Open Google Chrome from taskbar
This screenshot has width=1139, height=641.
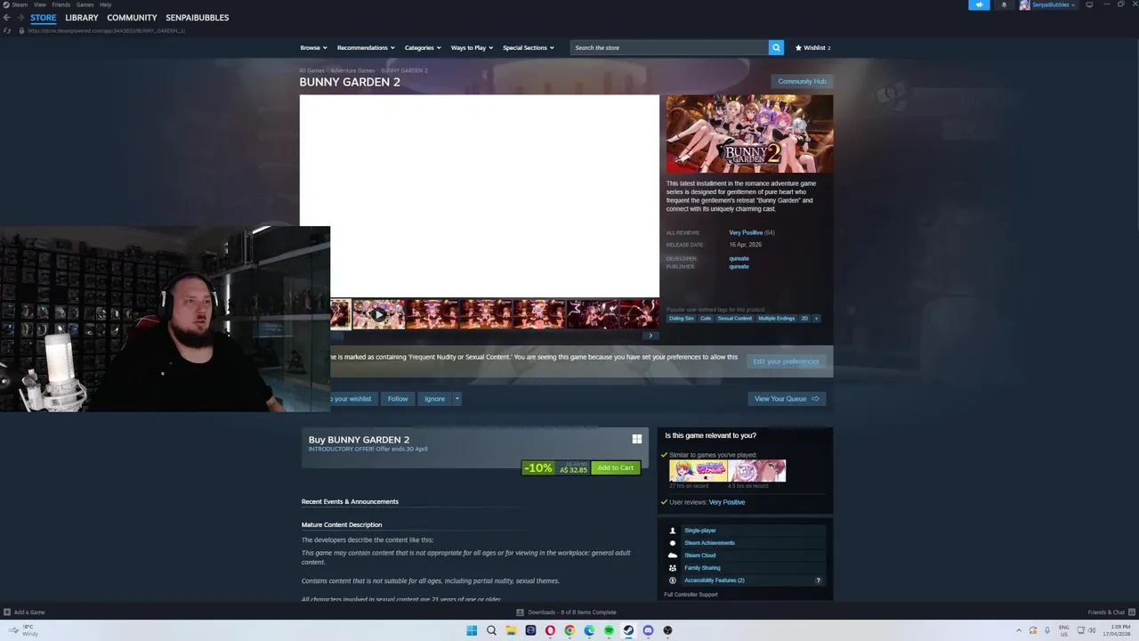[569, 630]
